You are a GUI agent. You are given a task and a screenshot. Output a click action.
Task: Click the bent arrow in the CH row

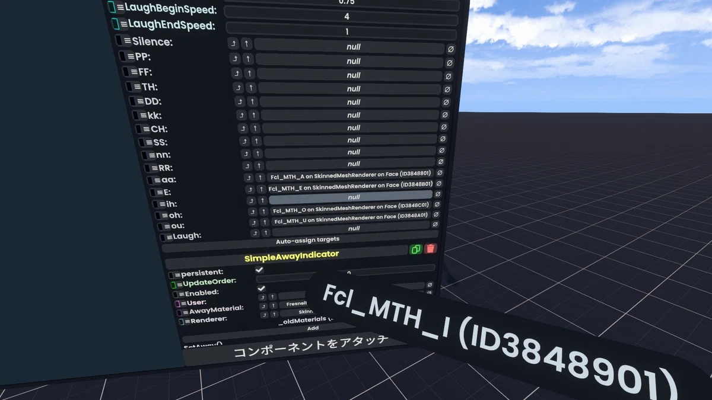pyautogui.click(x=243, y=128)
